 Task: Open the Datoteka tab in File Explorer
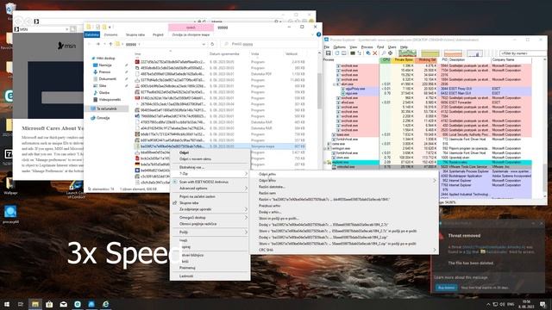pos(92,34)
